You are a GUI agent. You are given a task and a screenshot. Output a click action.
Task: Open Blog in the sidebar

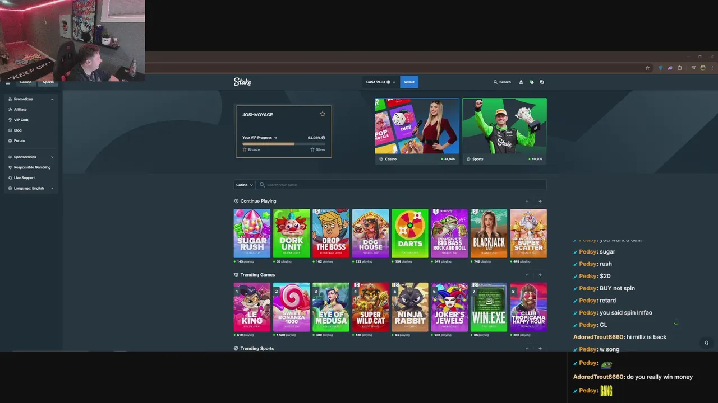coord(17,130)
